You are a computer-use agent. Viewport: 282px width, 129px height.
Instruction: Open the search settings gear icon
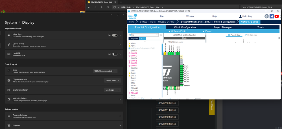point(161,35)
